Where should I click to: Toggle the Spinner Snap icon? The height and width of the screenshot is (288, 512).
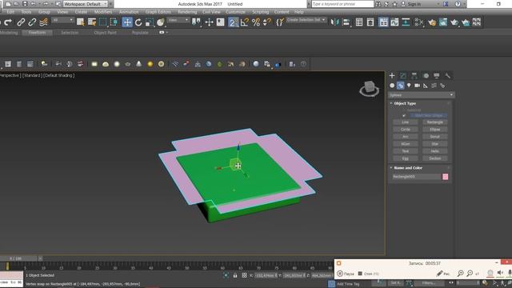point(267,22)
